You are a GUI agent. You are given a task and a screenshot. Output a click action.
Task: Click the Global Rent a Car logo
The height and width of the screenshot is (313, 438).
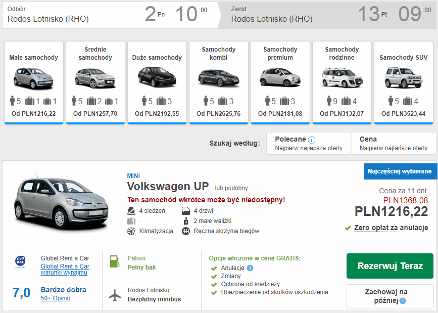[x=20, y=262]
